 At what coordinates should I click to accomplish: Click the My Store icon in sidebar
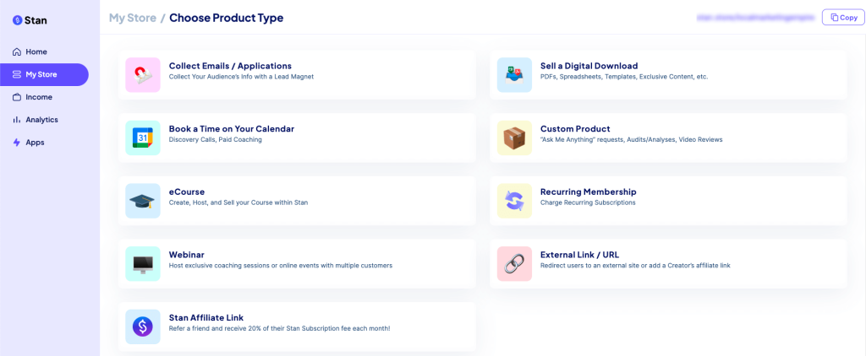coord(17,74)
